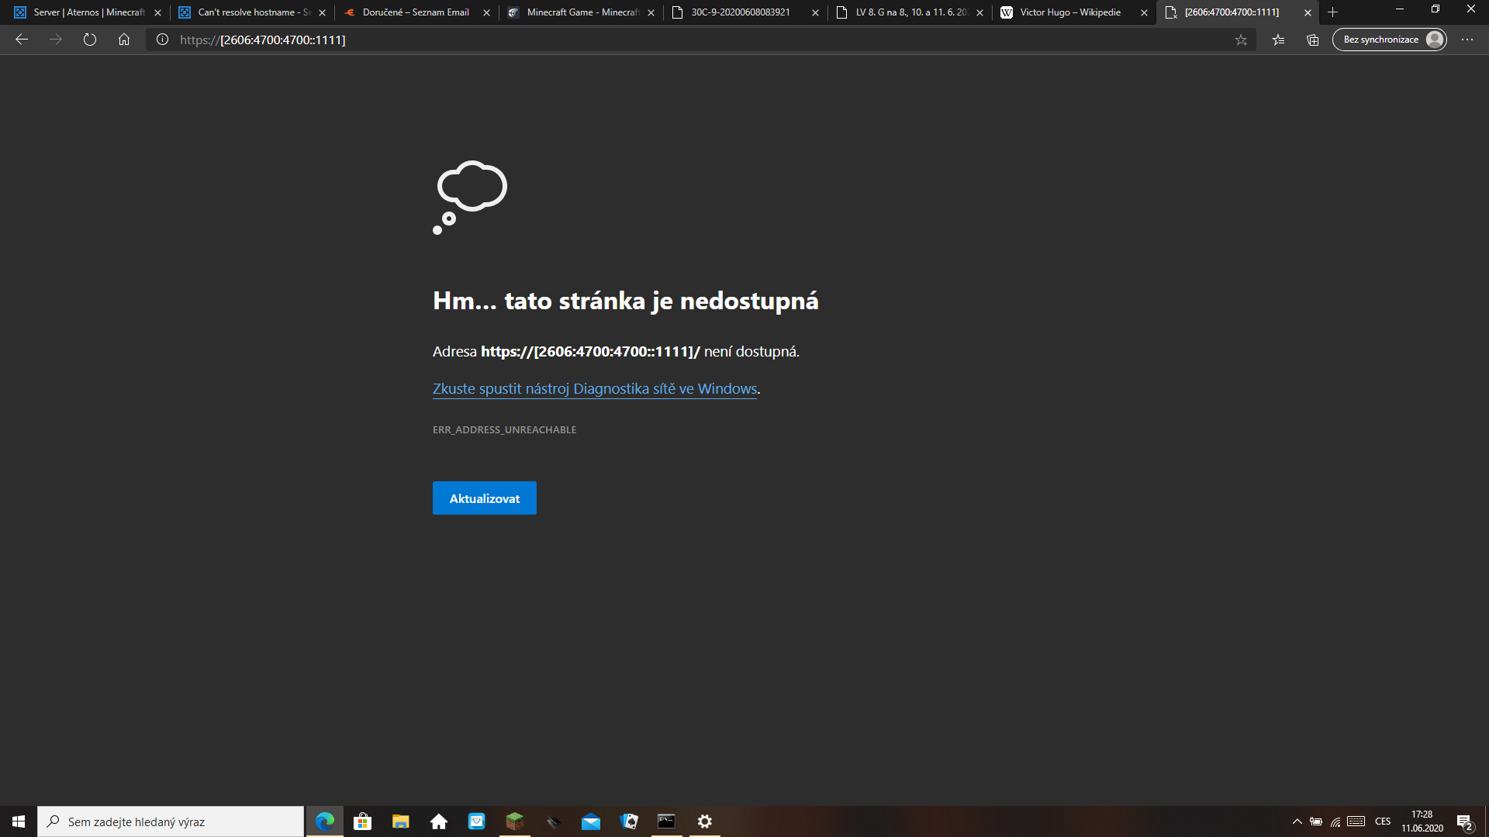Click the Aktualizovat button

[x=485, y=498]
